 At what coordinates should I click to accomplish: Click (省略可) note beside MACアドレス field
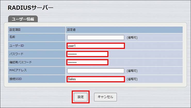click(132, 71)
